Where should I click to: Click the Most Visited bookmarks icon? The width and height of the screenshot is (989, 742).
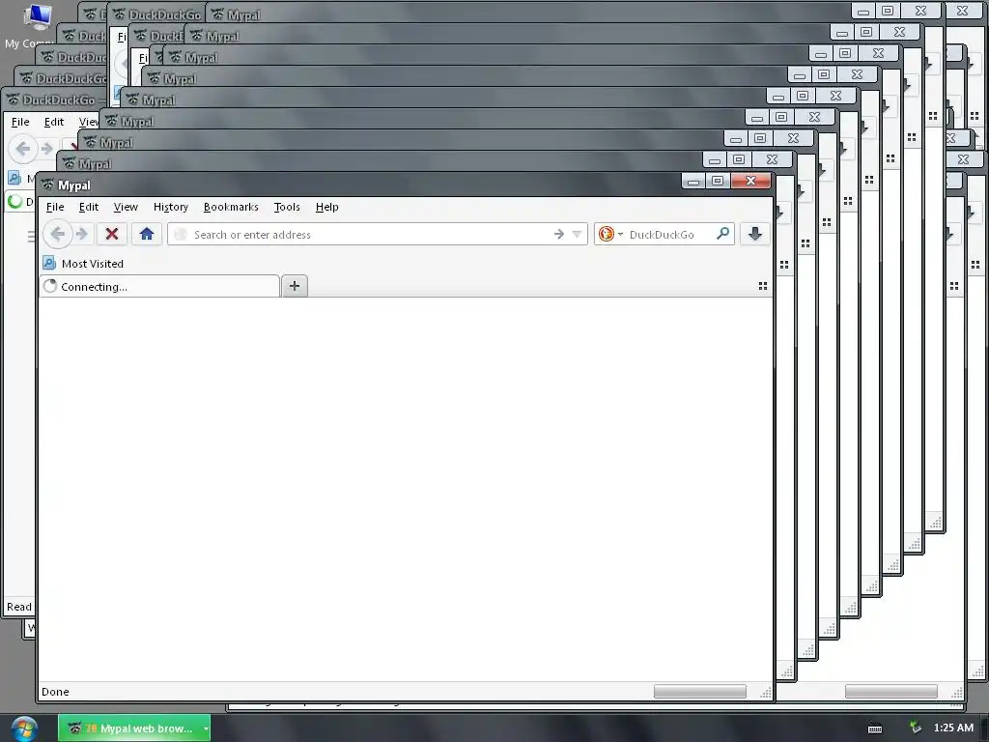pos(49,263)
